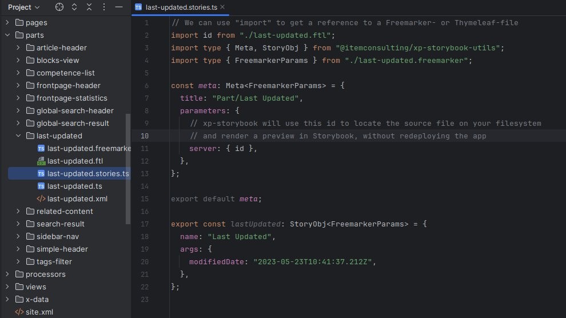
Task: Expand the processors folder
Action: click(7, 274)
